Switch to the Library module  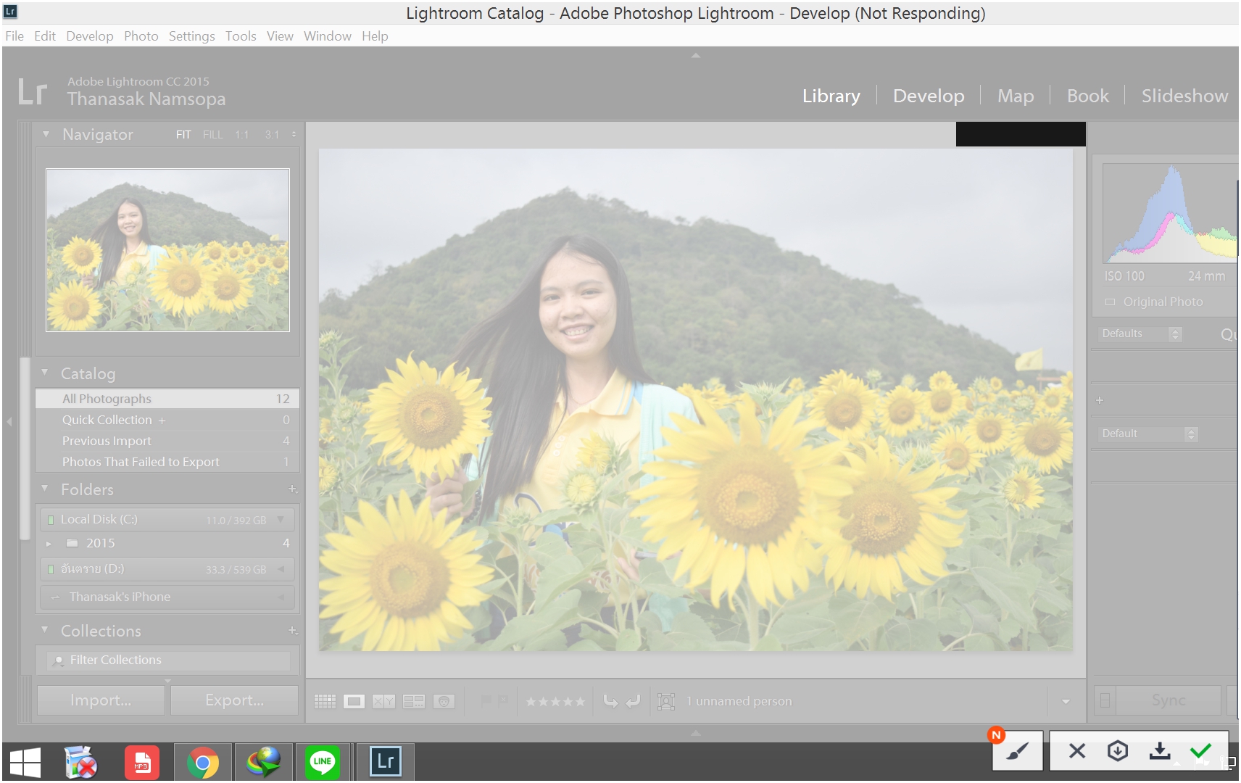click(831, 96)
